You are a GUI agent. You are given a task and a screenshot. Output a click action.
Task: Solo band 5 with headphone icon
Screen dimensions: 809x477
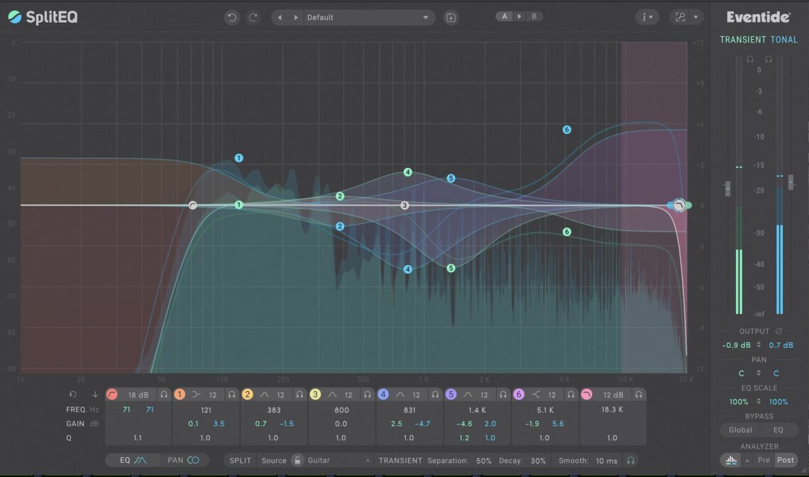(x=502, y=395)
